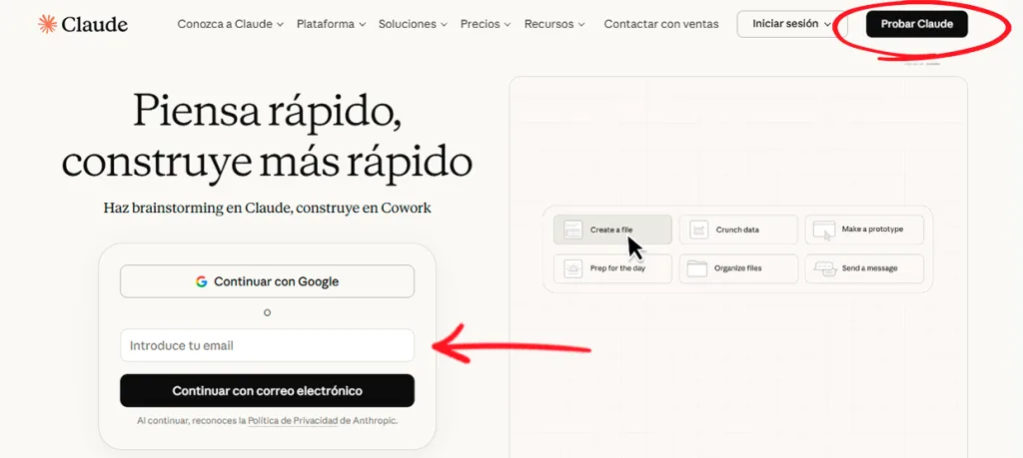Open the Recursos menu
This screenshot has width=1023, height=458.
(554, 24)
